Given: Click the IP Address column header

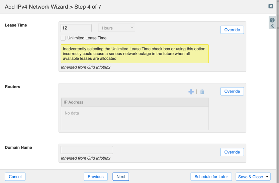Looking at the screenshot, I should 135,102.
